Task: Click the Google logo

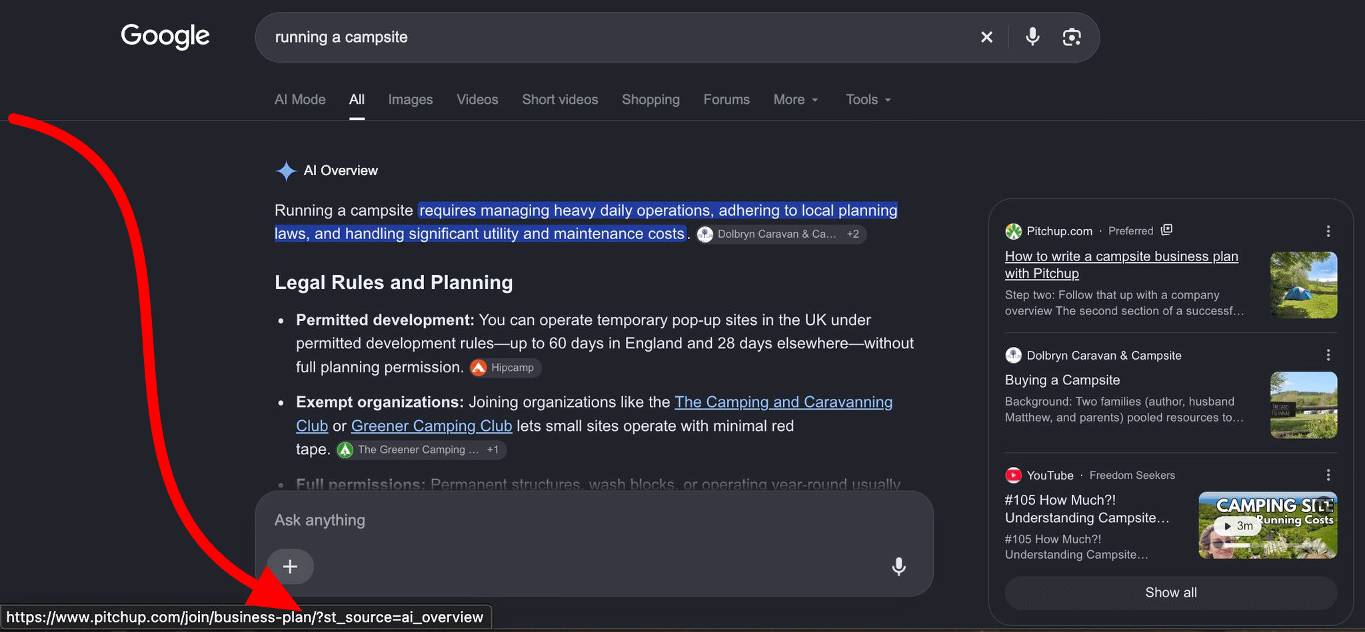Action: coord(165,37)
